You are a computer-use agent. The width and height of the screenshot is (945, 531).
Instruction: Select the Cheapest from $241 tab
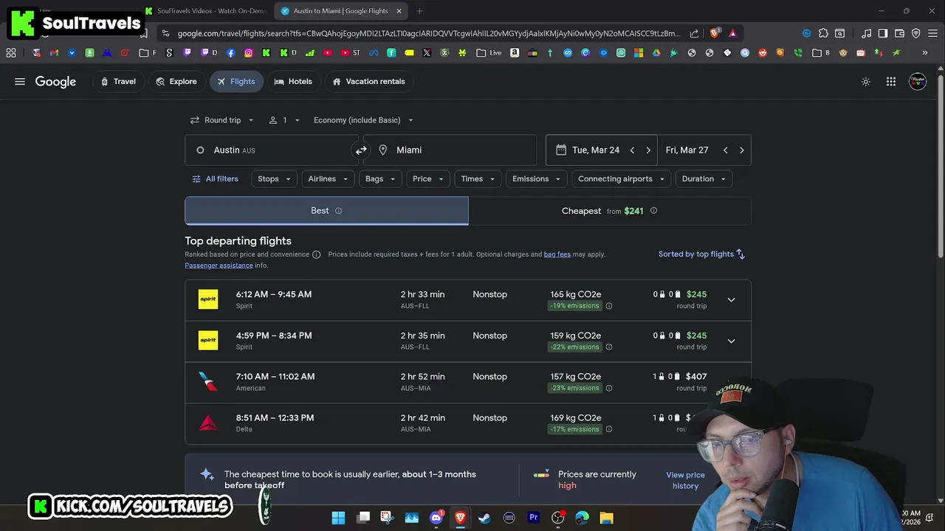(610, 211)
